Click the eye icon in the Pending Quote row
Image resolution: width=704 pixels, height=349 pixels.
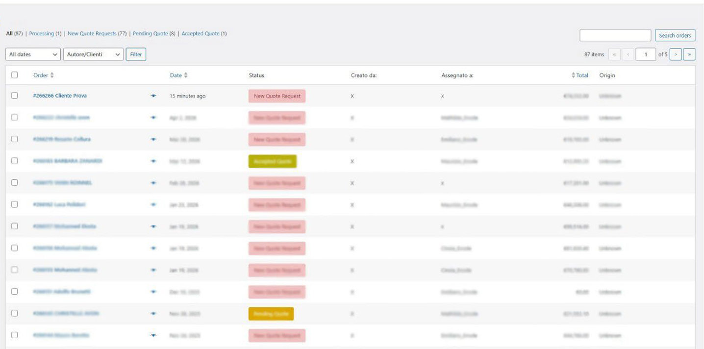click(153, 314)
